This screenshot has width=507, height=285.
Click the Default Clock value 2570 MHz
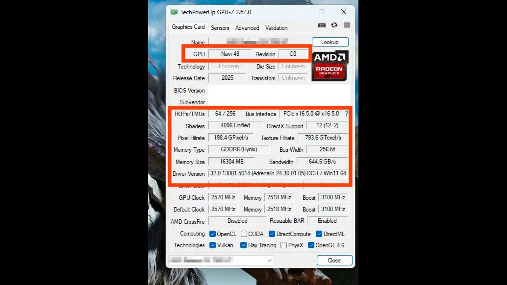(223, 209)
